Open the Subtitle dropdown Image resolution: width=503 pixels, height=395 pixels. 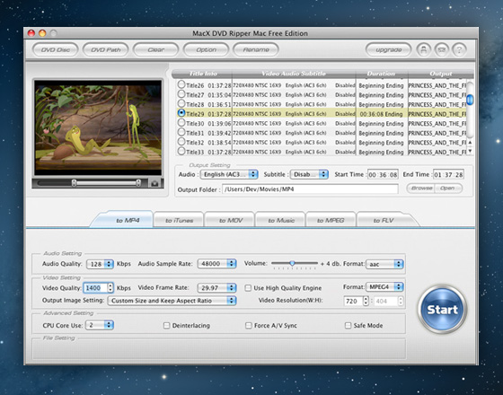(309, 174)
